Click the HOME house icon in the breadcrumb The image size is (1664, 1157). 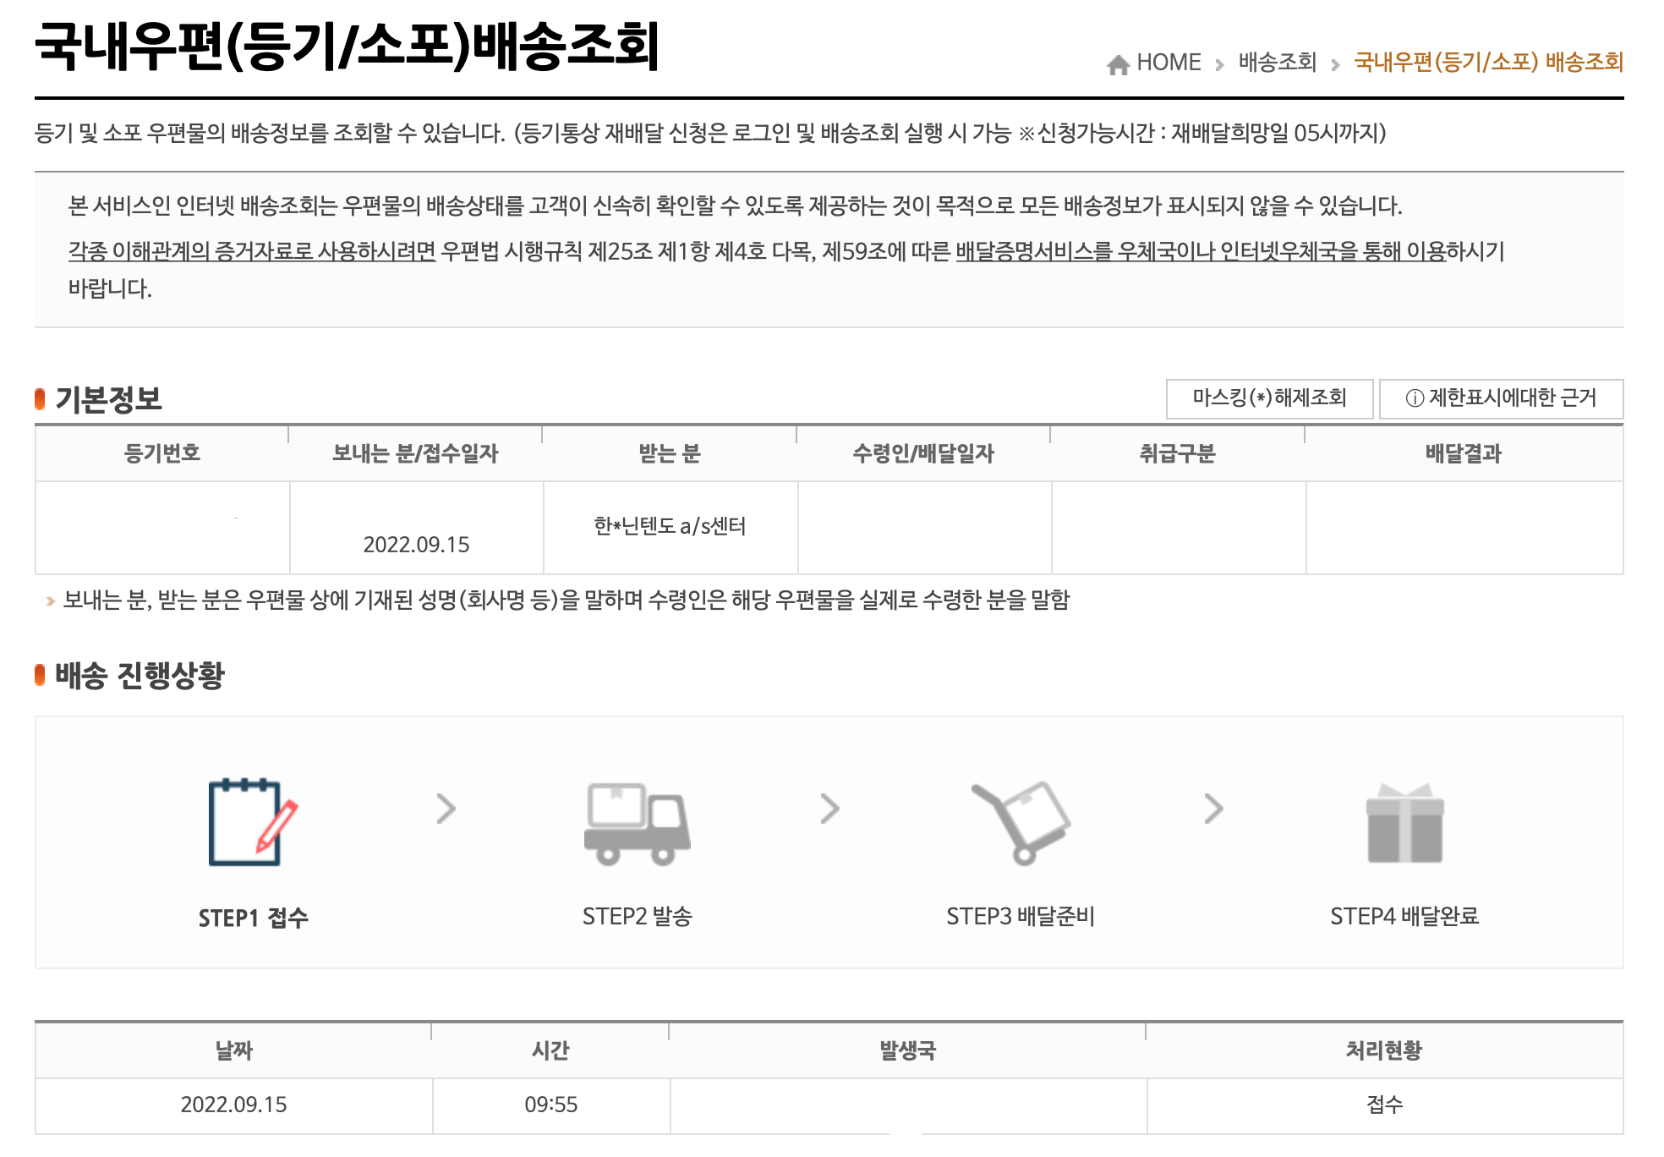(1118, 64)
